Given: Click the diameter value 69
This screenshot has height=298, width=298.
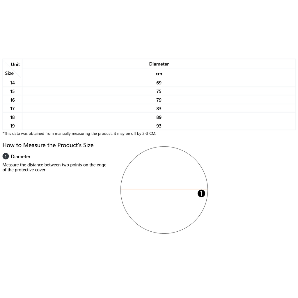Looking at the screenshot, I should (x=159, y=83).
